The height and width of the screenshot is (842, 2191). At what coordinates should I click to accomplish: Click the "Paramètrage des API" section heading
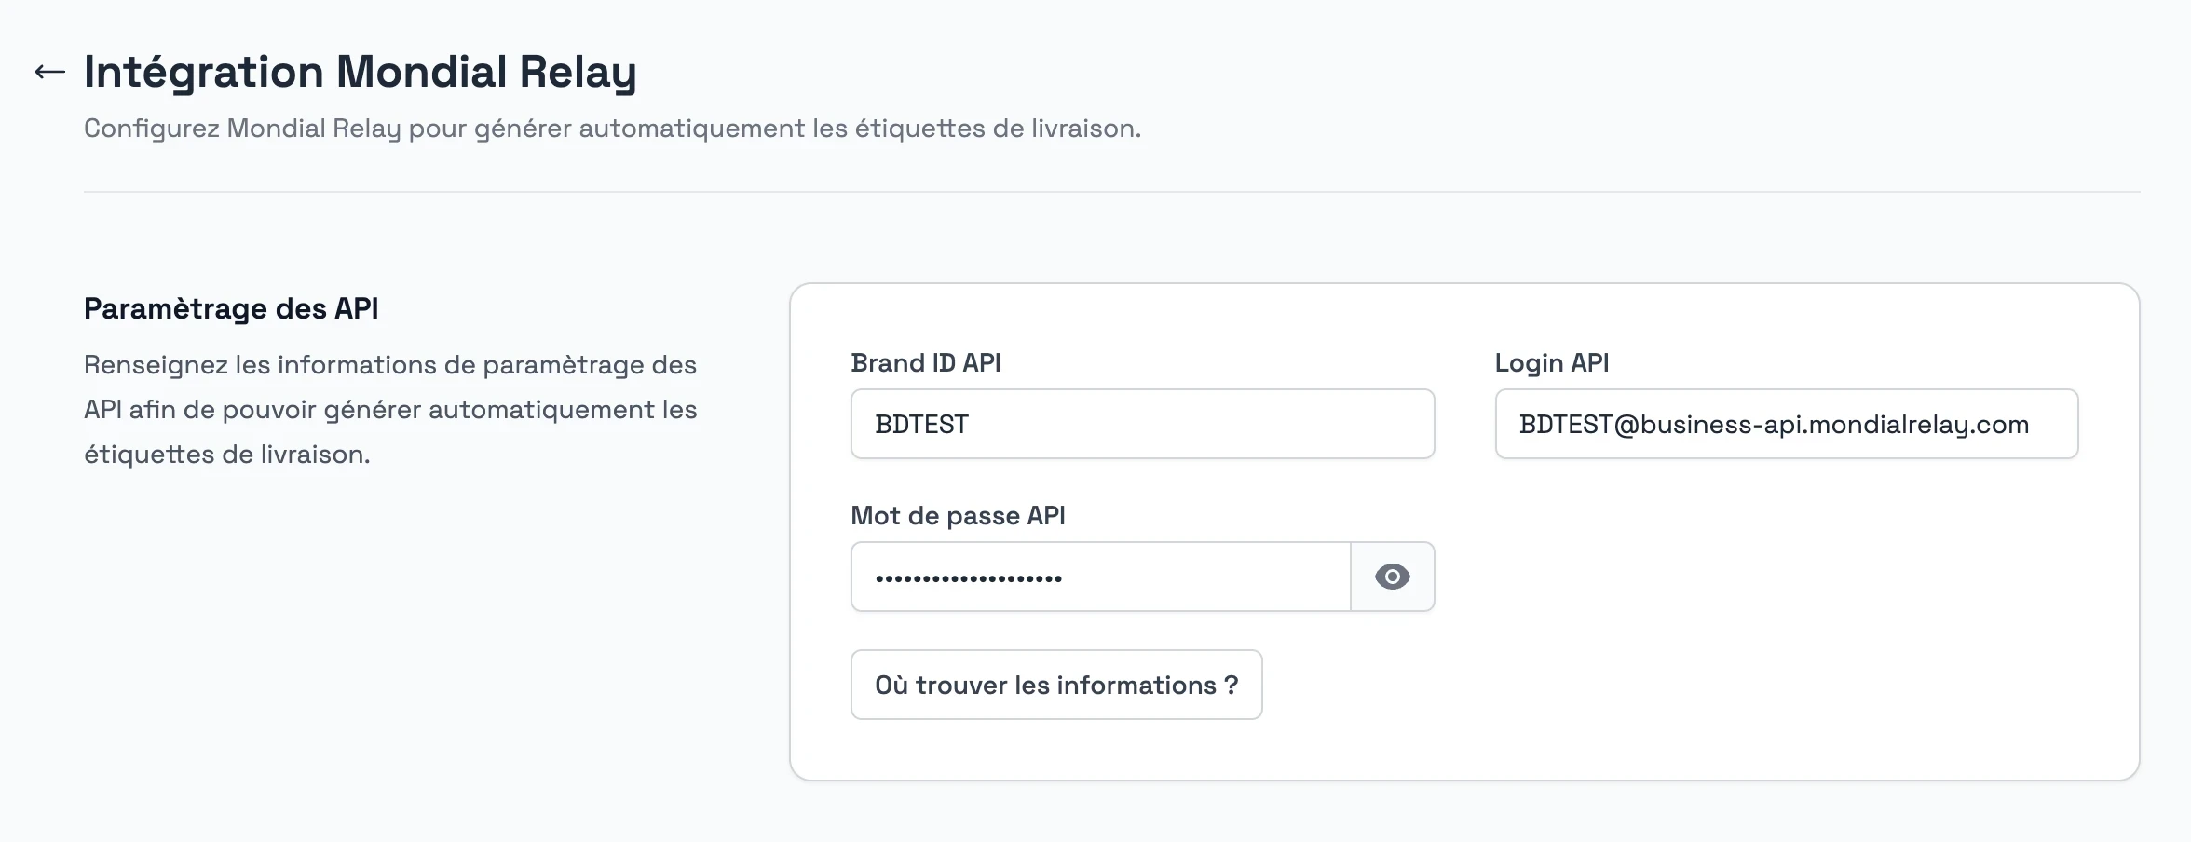tap(231, 308)
